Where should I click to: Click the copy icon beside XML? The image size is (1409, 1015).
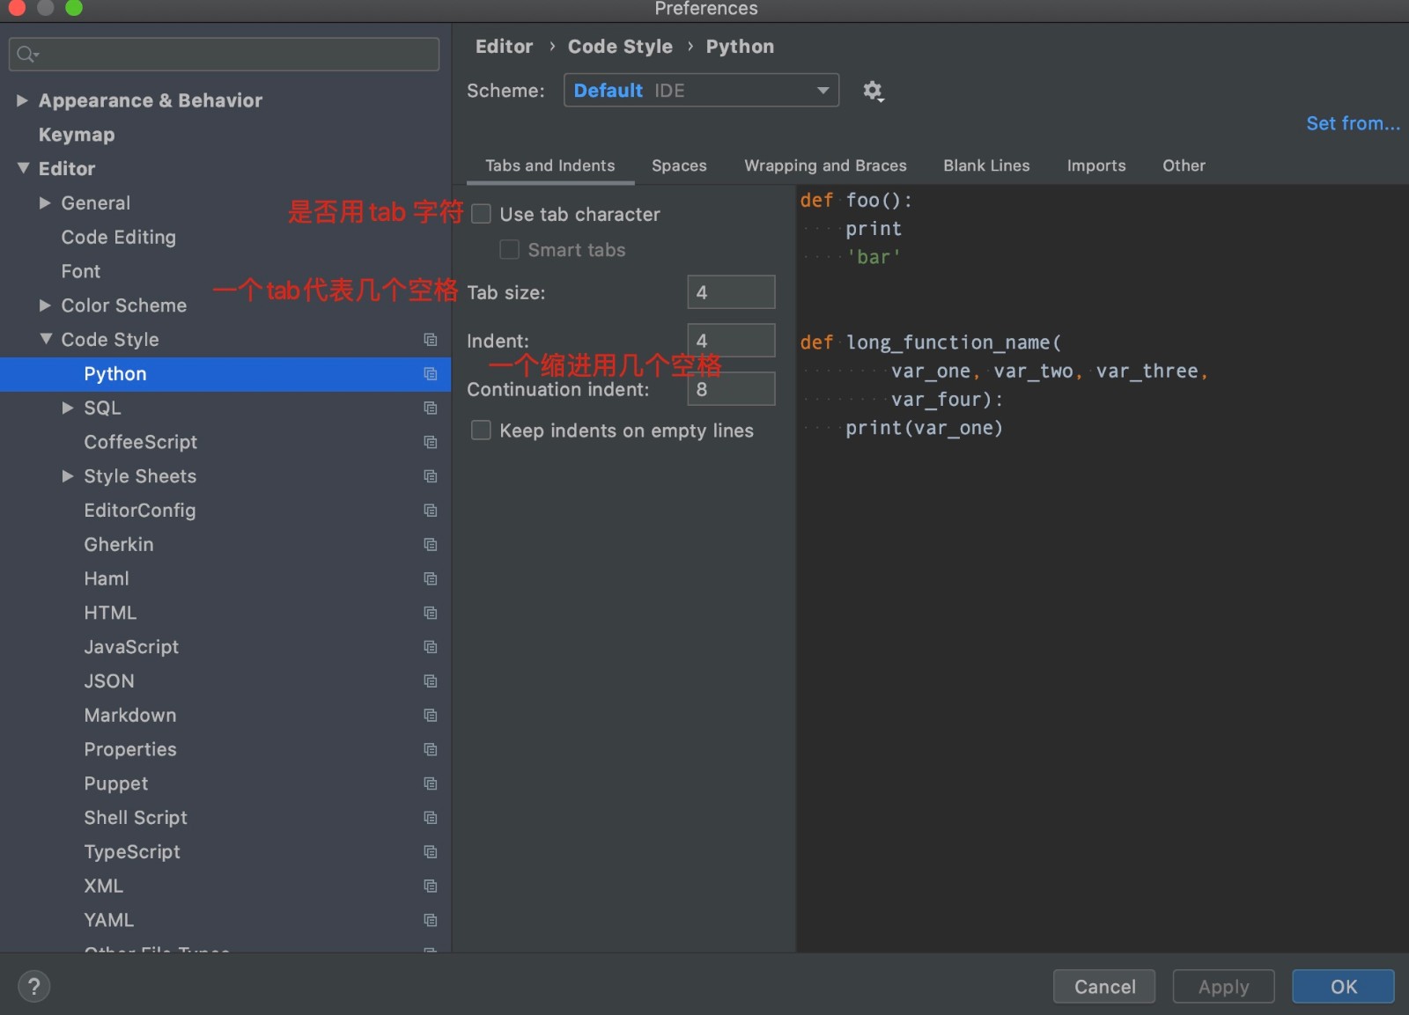pyautogui.click(x=430, y=886)
